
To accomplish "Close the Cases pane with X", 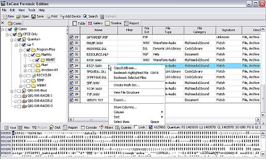I will pos(3,23).
